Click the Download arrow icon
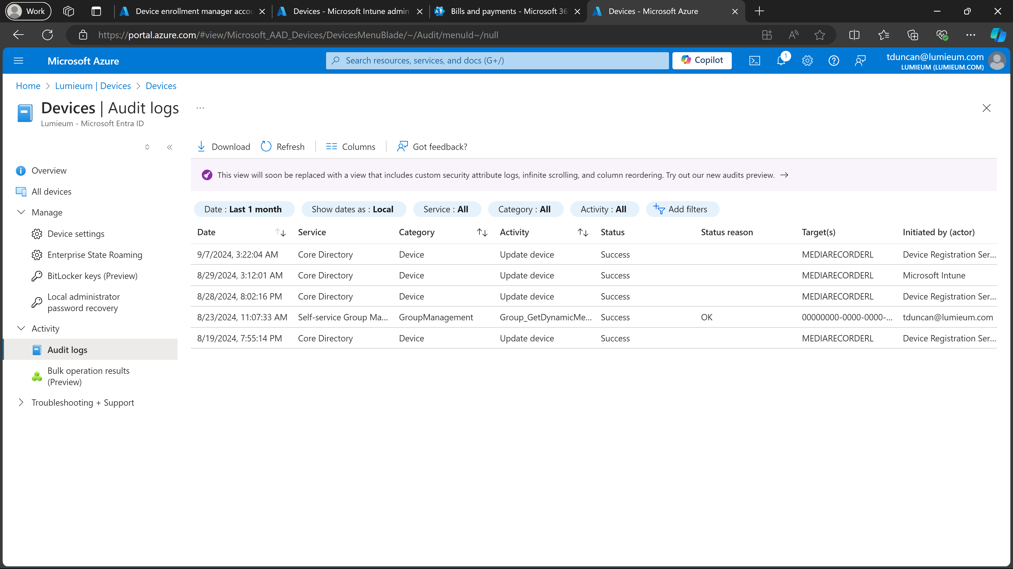Screen dimensions: 1013x569 tap(201, 146)
